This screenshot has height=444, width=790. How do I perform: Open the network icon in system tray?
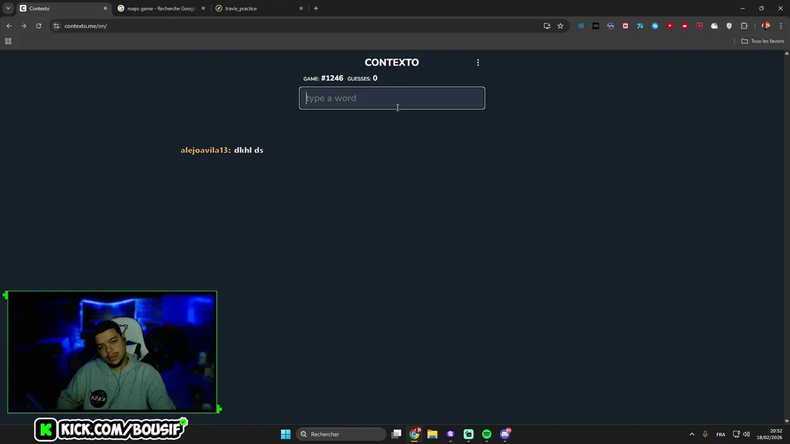coord(736,434)
